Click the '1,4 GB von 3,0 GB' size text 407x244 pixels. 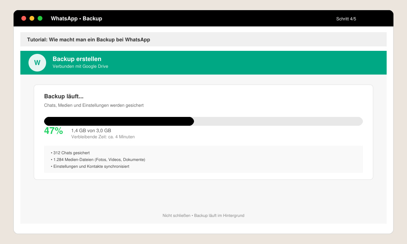91,130
